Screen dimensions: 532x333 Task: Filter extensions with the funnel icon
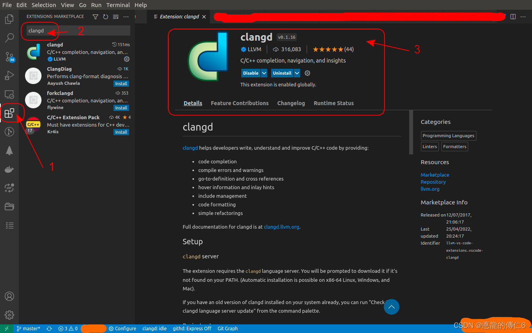[x=95, y=17]
